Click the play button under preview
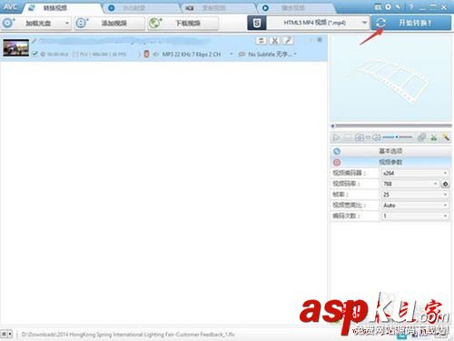The image size is (454, 341). point(336,137)
